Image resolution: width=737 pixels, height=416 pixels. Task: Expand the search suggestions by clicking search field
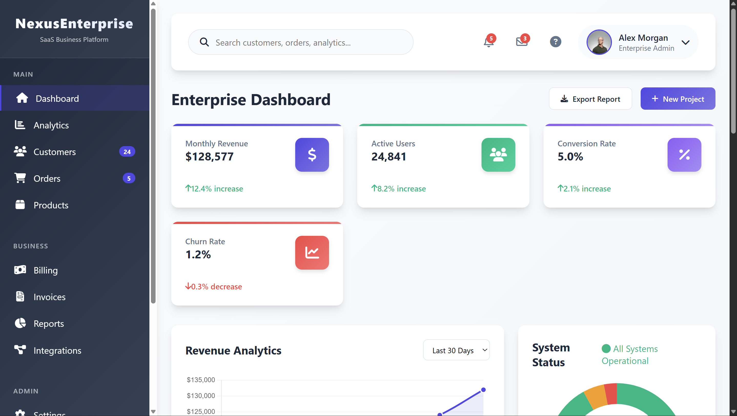coord(300,42)
